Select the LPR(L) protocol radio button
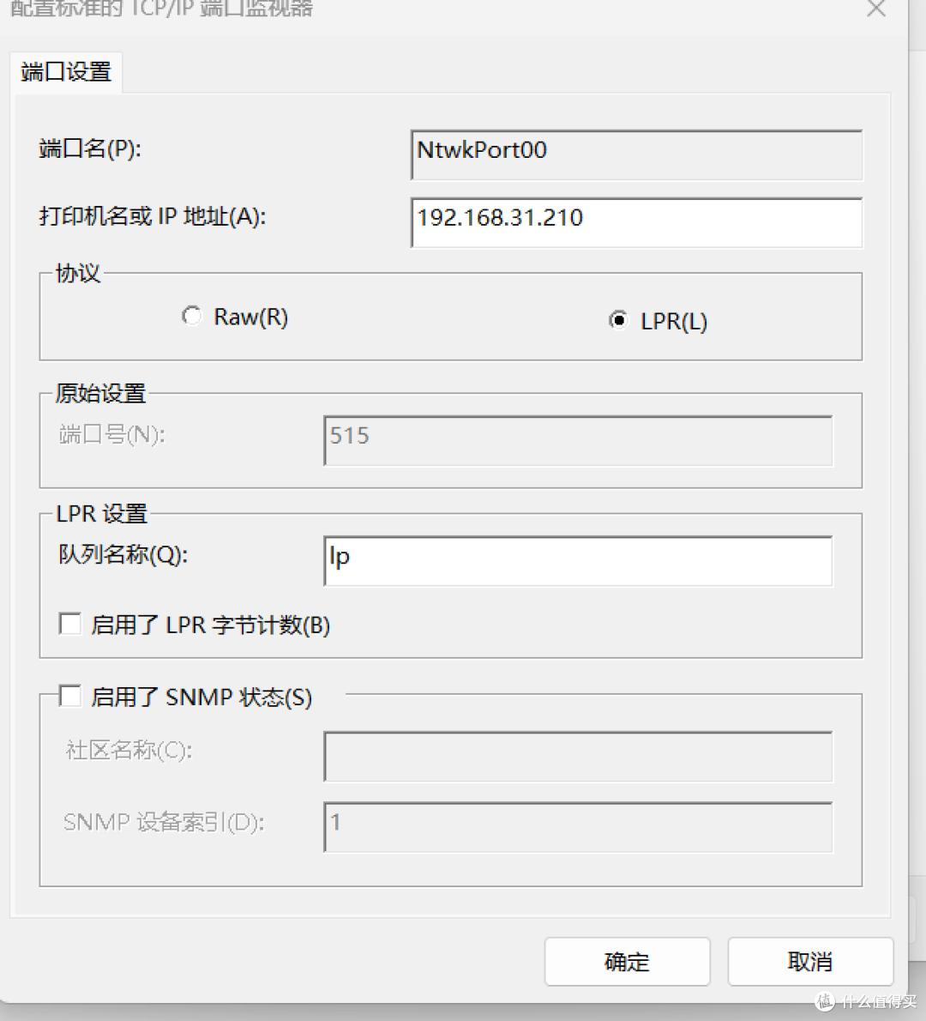The image size is (926, 1021). pos(617,321)
